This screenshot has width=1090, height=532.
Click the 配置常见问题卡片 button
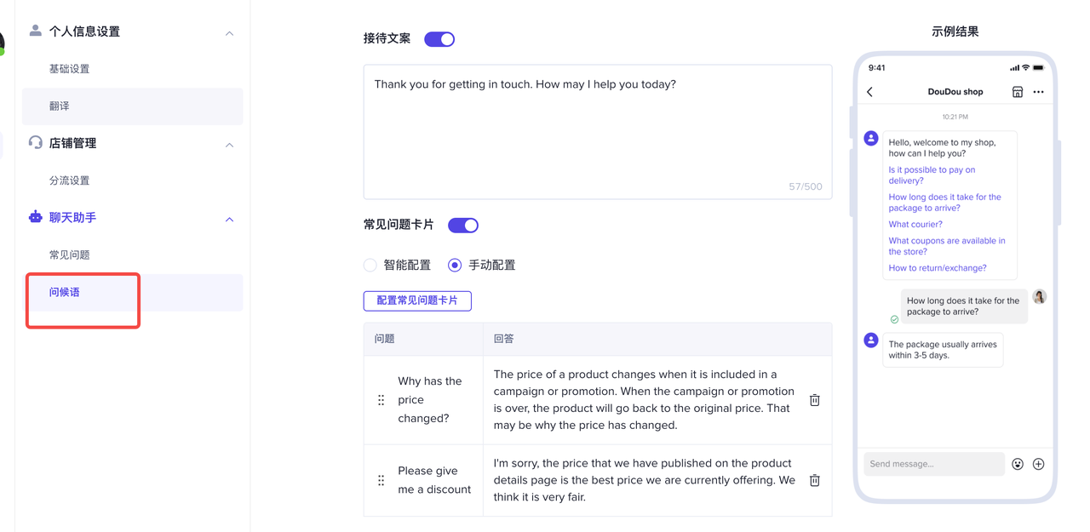(417, 300)
